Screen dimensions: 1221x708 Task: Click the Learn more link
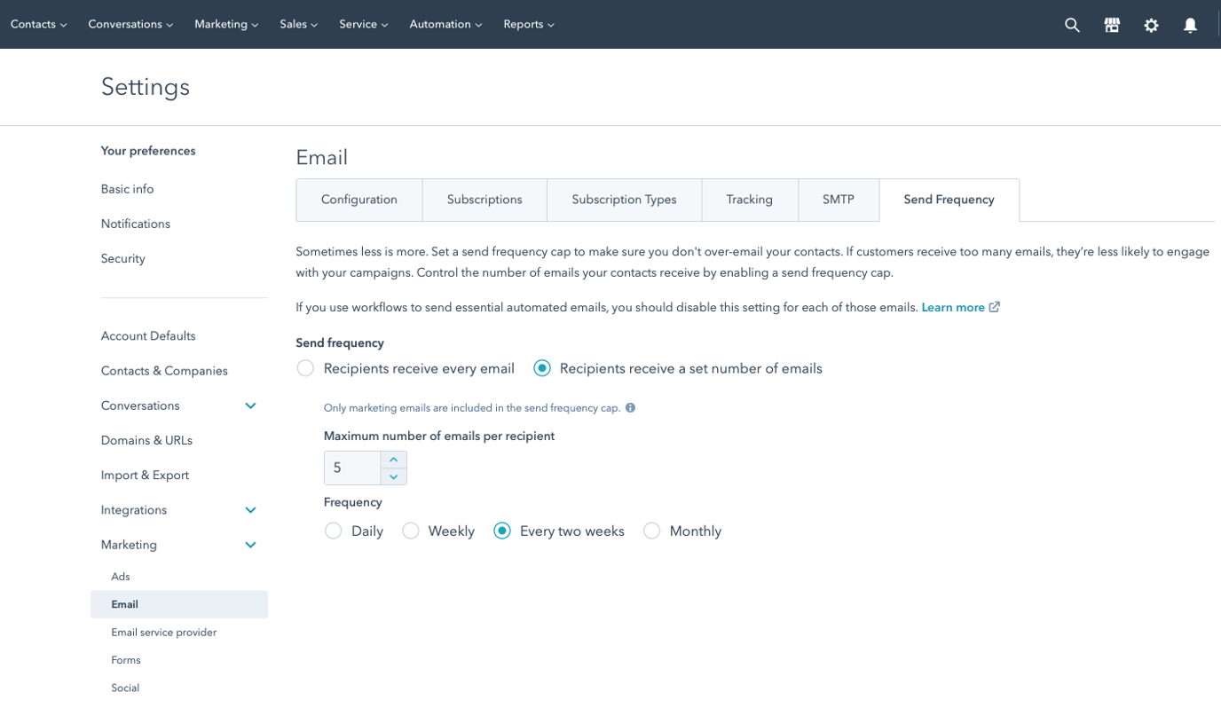pos(954,306)
